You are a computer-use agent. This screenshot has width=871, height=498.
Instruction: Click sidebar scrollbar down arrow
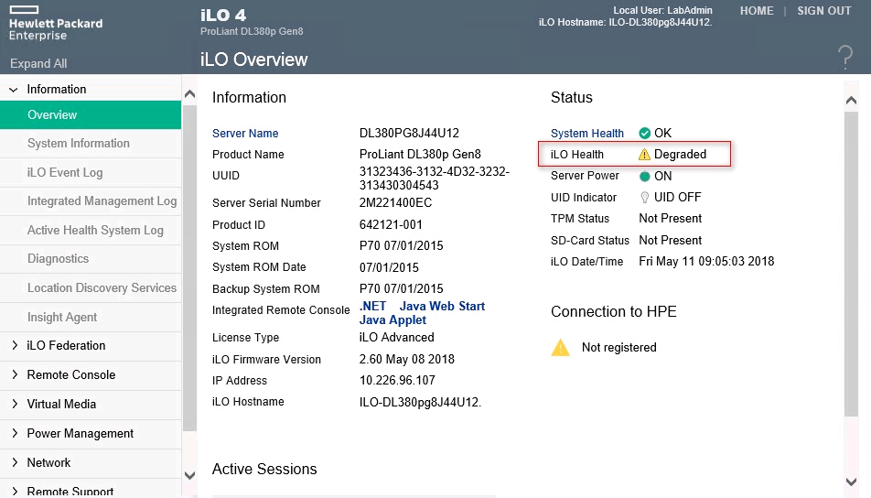point(189,475)
